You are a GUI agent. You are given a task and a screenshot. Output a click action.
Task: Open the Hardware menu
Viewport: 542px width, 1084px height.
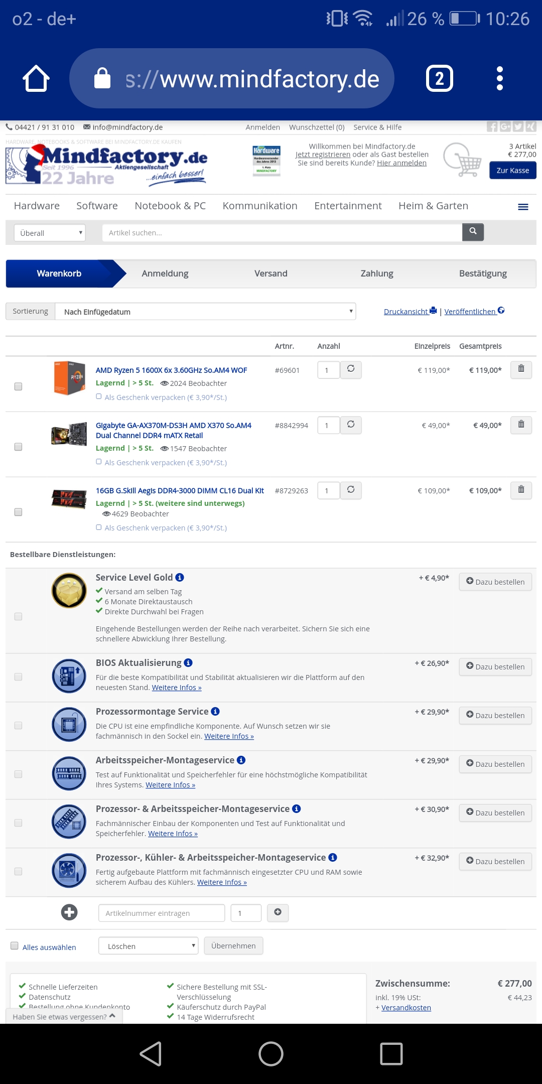tap(37, 206)
